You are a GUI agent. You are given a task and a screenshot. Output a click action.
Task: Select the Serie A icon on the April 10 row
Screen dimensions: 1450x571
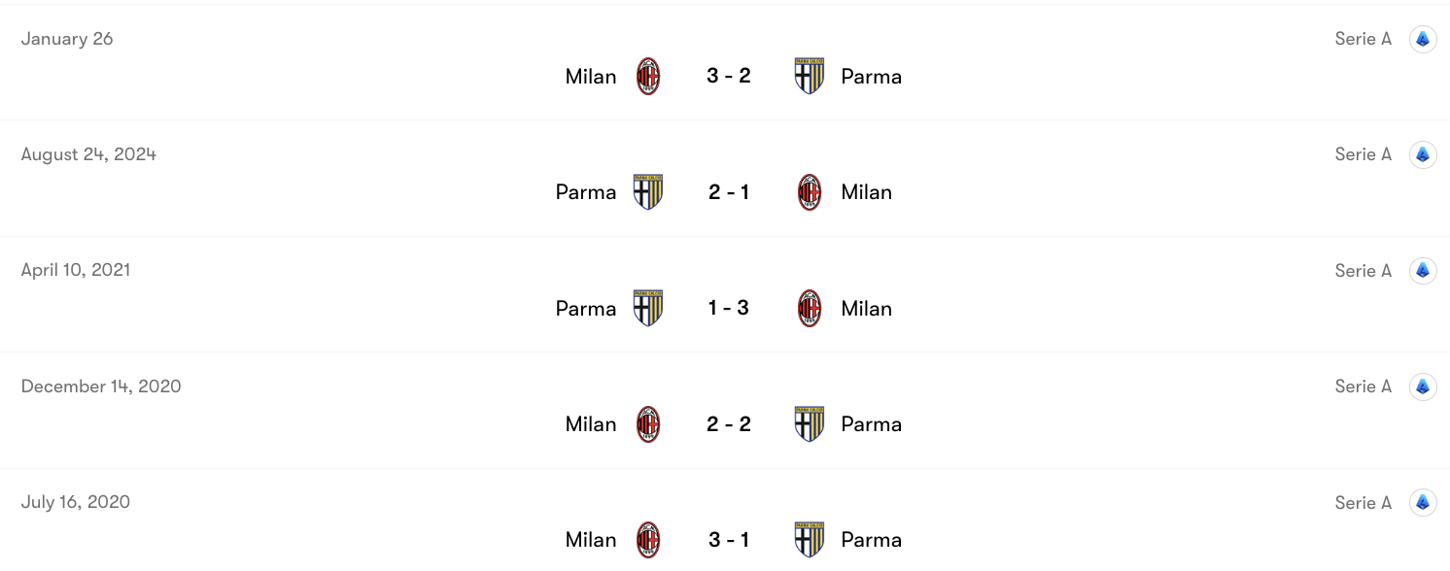1423,270
